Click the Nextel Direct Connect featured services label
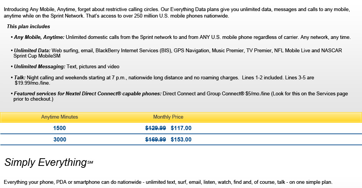This screenshot has width=362, height=188. coord(88,94)
